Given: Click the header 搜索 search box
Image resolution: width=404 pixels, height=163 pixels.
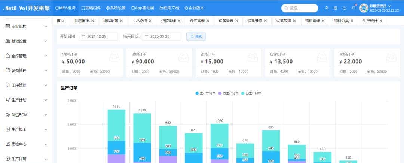Looking at the screenshot, I should pyautogui.click(x=300, y=8).
